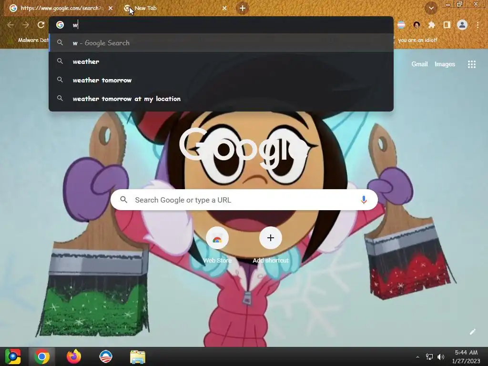The height and width of the screenshot is (366, 488).
Task: Click the striped flag extension icon
Action: 401,25
